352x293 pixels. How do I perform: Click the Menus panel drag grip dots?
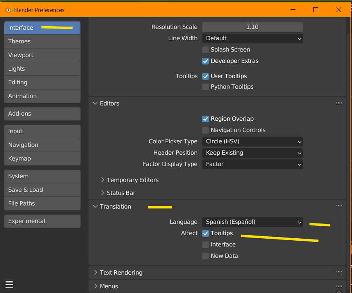pyautogui.click(x=339, y=286)
